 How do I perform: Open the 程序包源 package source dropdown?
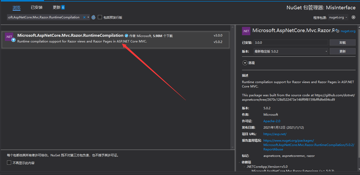[338, 17]
